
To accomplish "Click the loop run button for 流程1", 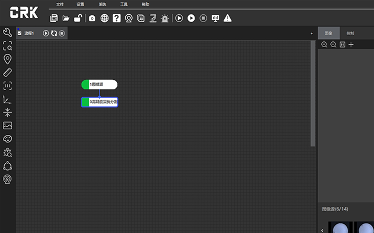I will coord(54,33).
